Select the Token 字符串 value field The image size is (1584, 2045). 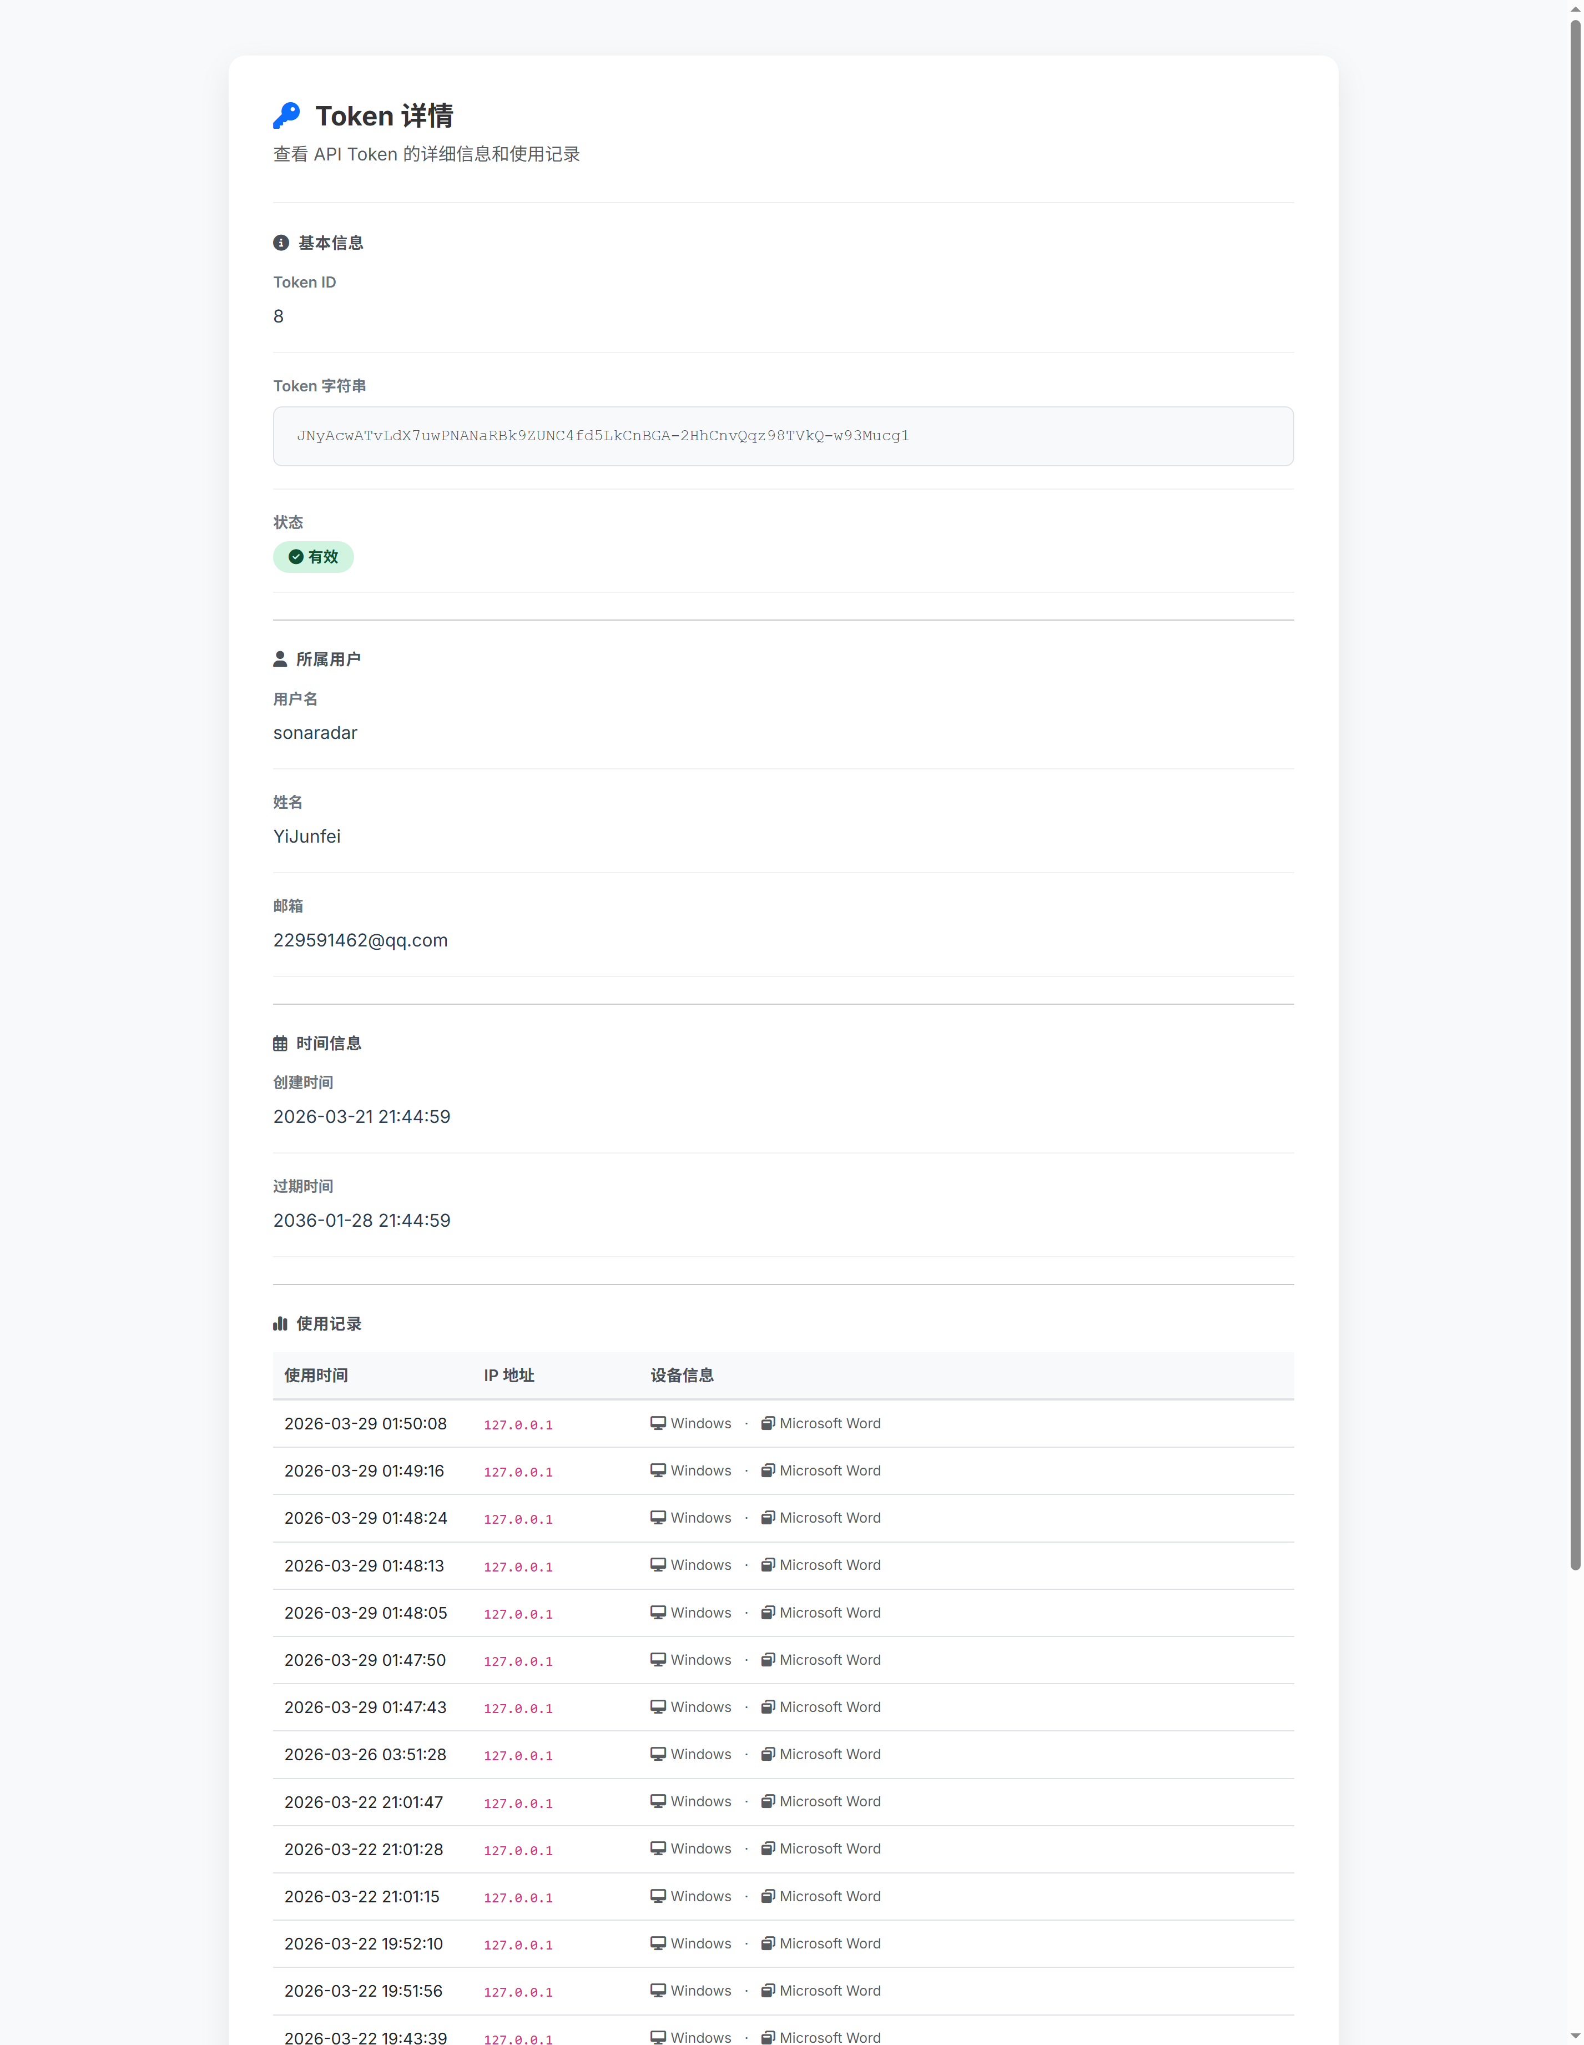[x=783, y=435]
